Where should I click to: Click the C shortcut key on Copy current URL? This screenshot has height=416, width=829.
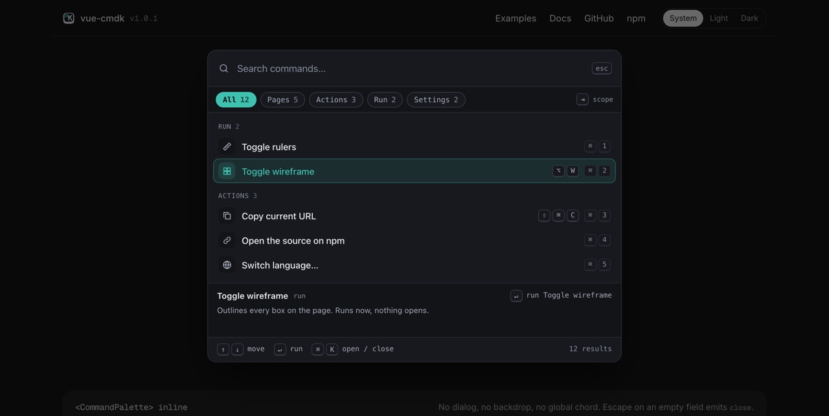[573, 215]
